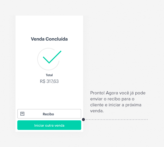Click the dark round callout marker dot

(x=83, y=120)
